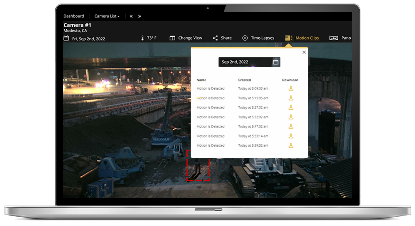Click the Share network icon
Image resolution: width=415 pixels, height=226 pixels.
pyautogui.click(x=215, y=38)
